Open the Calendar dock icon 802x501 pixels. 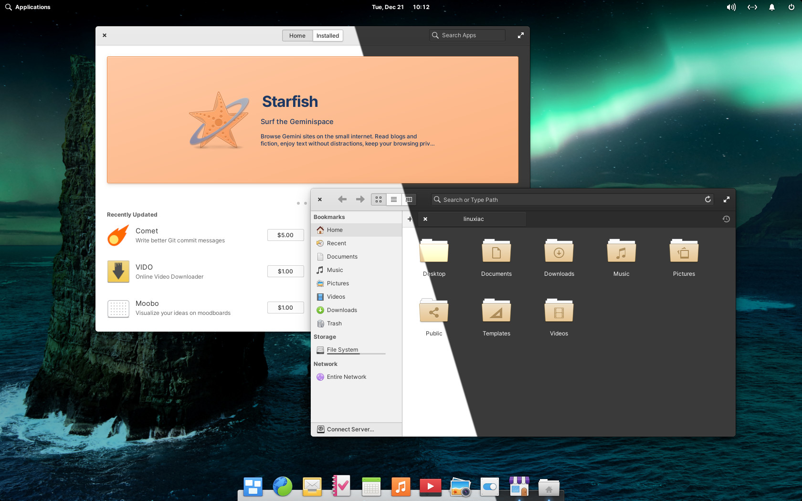coord(371,487)
